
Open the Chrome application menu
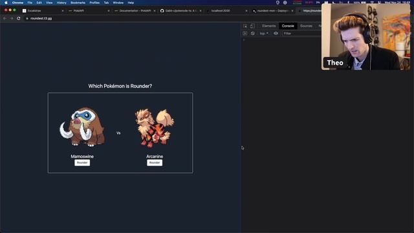coord(17,3)
